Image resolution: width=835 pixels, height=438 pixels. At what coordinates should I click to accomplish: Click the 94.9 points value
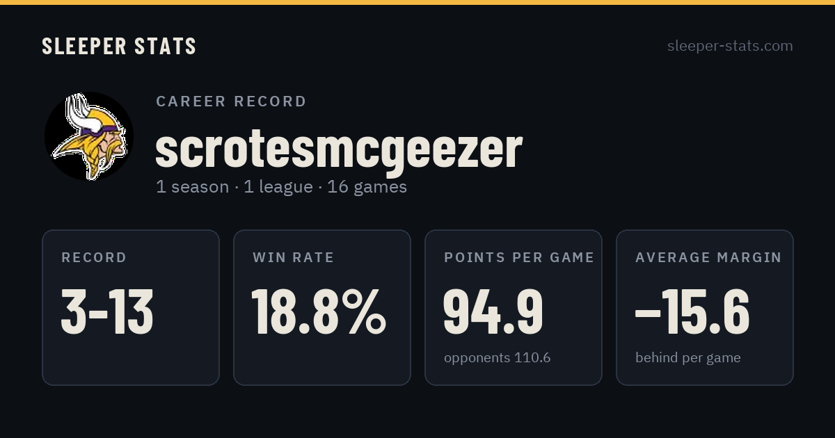[x=493, y=311]
